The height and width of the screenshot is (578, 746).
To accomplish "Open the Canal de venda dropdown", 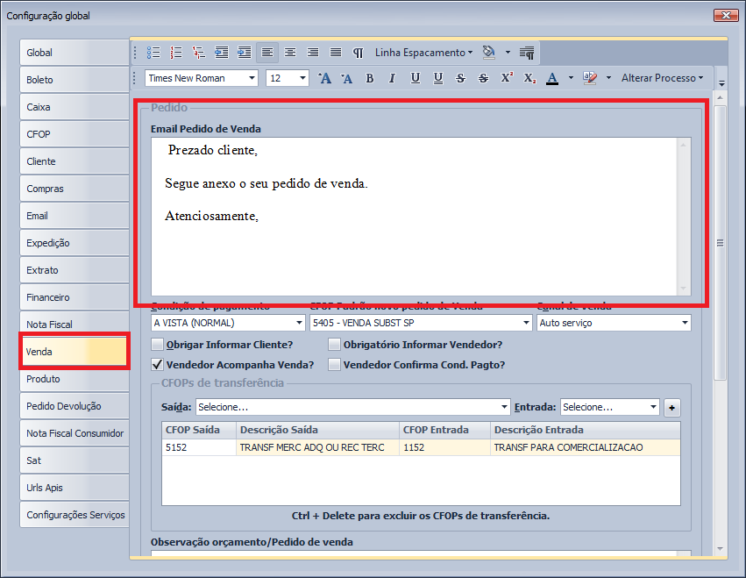I will 684,323.
